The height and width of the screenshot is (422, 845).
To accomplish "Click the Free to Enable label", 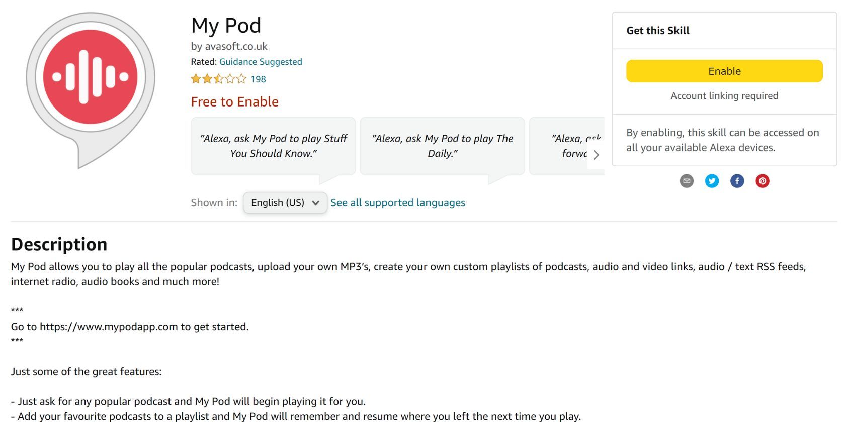I will (x=234, y=101).
